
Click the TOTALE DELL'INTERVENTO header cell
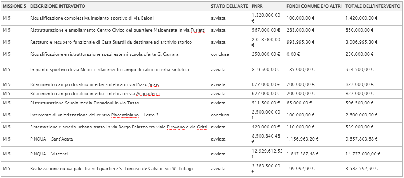(373, 6)
